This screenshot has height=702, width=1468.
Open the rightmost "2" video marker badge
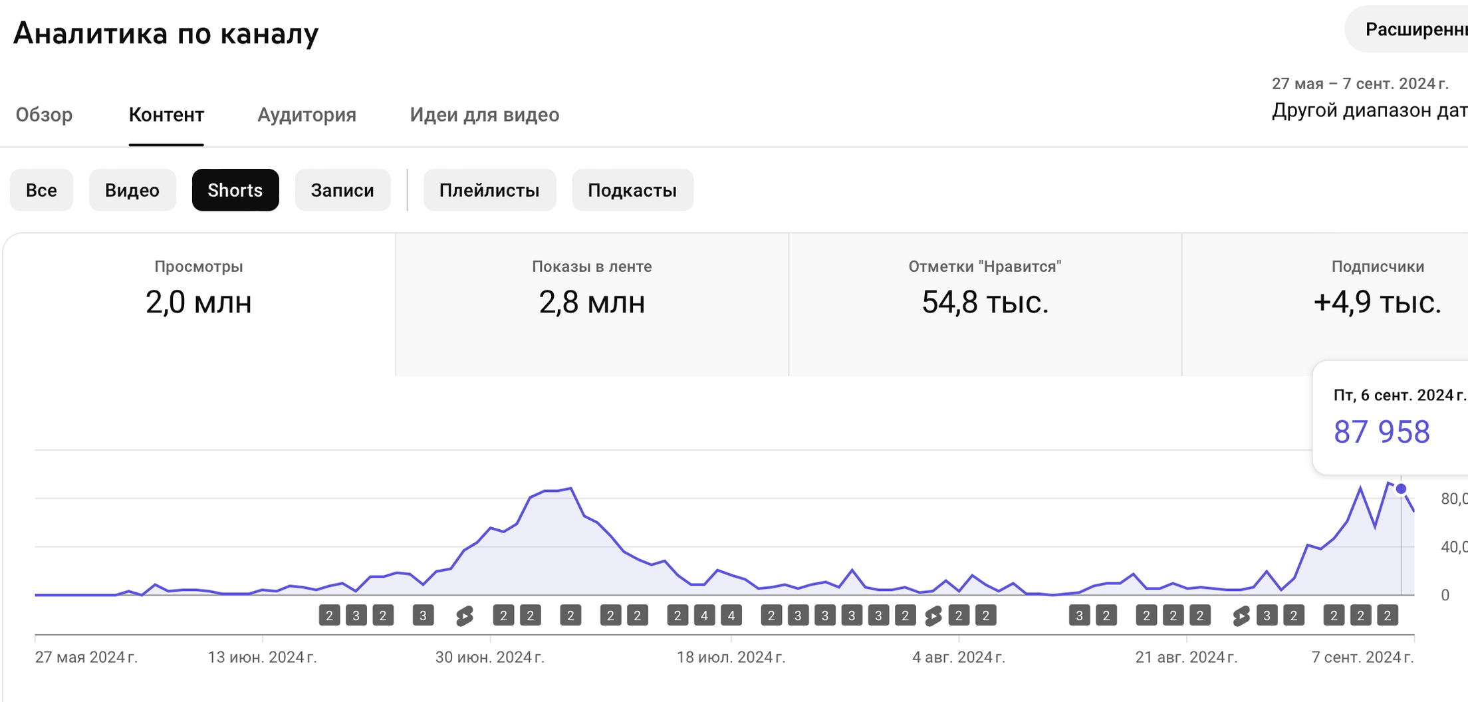(1388, 616)
